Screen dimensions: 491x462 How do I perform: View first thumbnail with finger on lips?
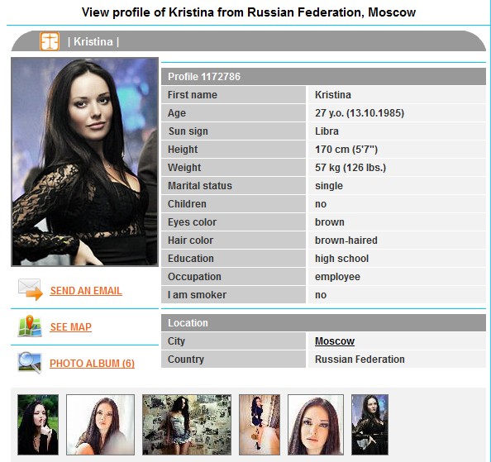(x=38, y=425)
